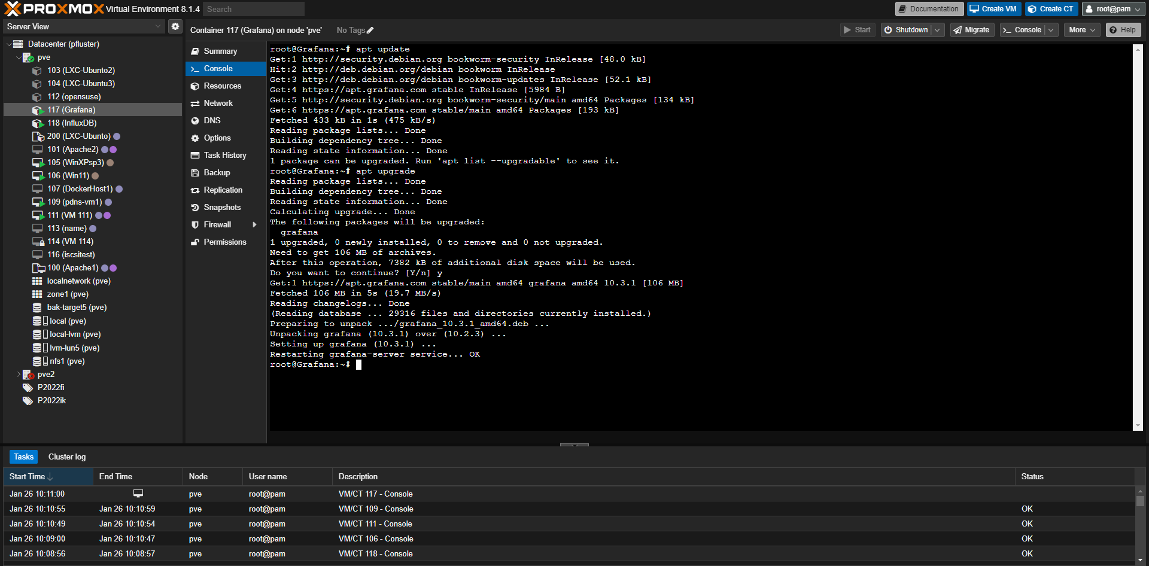Select container 103 (LXC-Ubunto2)
The height and width of the screenshot is (566, 1149).
tap(81, 71)
